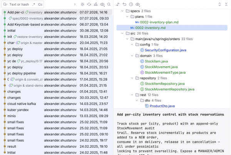Image resolution: width=231 pixels, height=155 pixels.
Task: Click the src folder icon
Action: [x=127, y=34]
